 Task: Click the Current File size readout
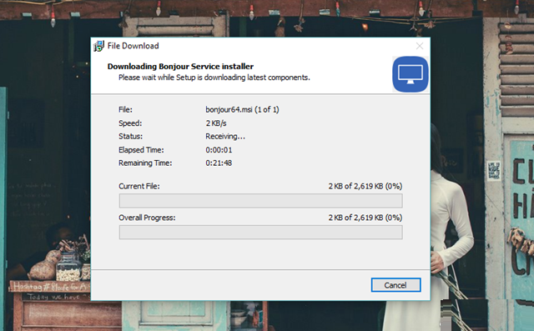(365, 186)
